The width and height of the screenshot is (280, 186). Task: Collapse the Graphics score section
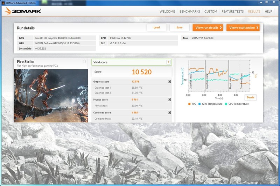pos(169,82)
